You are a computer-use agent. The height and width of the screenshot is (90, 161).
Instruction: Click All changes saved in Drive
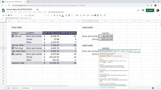click(56, 12)
